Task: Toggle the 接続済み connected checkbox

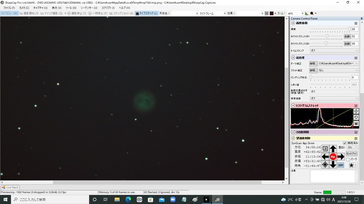Action: pos(345,143)
